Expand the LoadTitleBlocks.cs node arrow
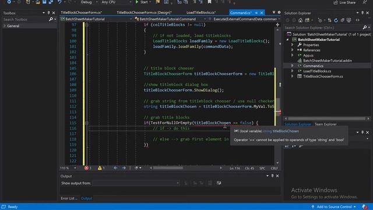373x210 pixels. pos(293,71)
